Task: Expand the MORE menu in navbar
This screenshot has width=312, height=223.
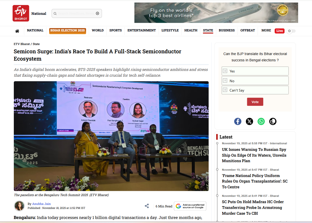Action: pyautogui.click(x=266, y=30)
